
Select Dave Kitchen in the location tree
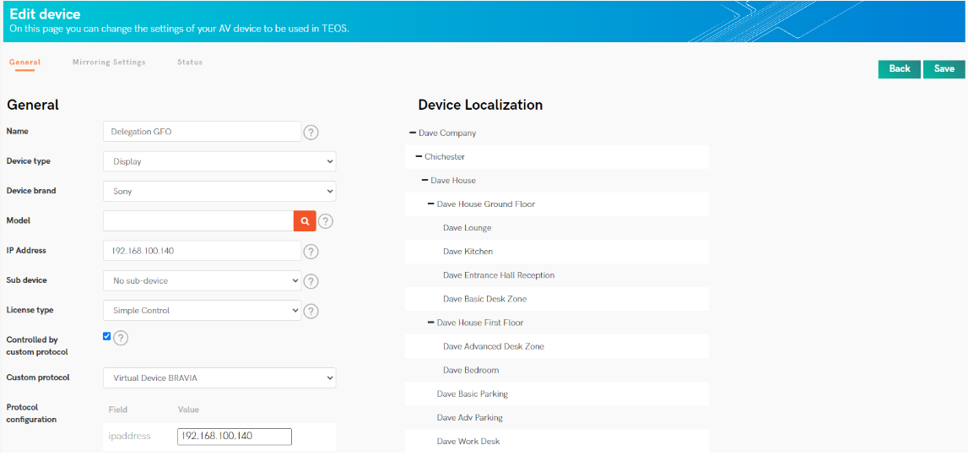468,252
